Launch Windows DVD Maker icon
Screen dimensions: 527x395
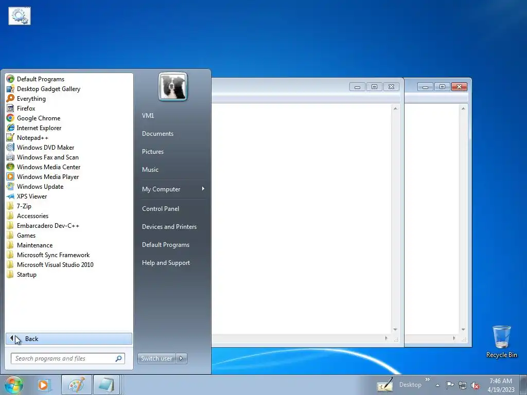point(10,147)
